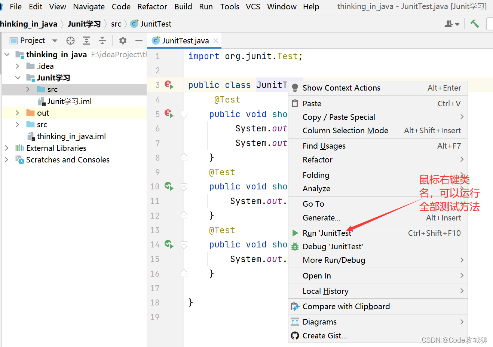This screenshot has height=347, width=493.
Task: Open Diagrams submenu
Action: coord(378,322)
